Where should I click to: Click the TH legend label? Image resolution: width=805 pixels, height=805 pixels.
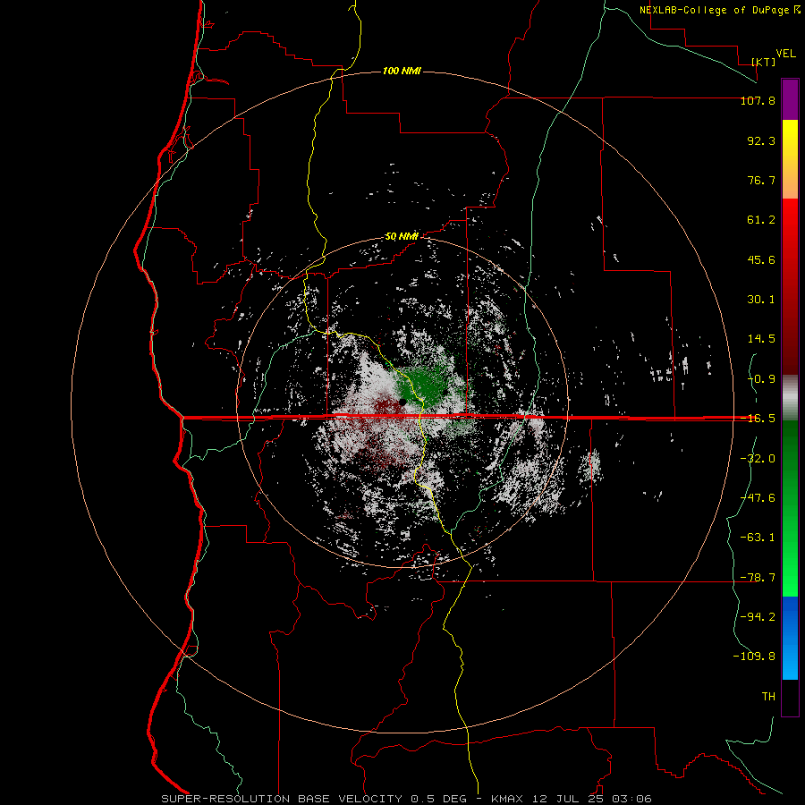(768, 696)
